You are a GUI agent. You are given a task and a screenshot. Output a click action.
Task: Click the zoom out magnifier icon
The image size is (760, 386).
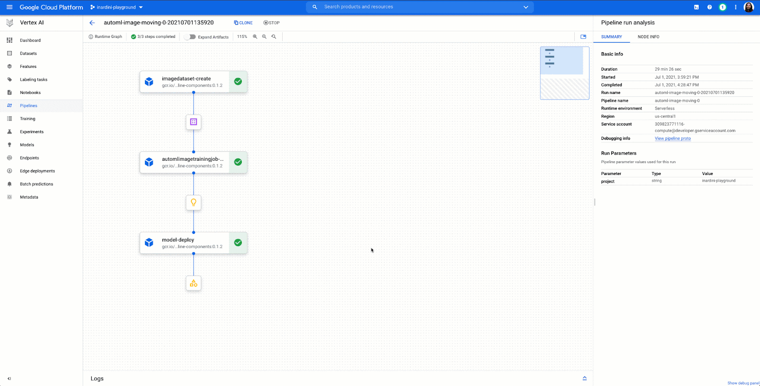[x=264, y=37]
